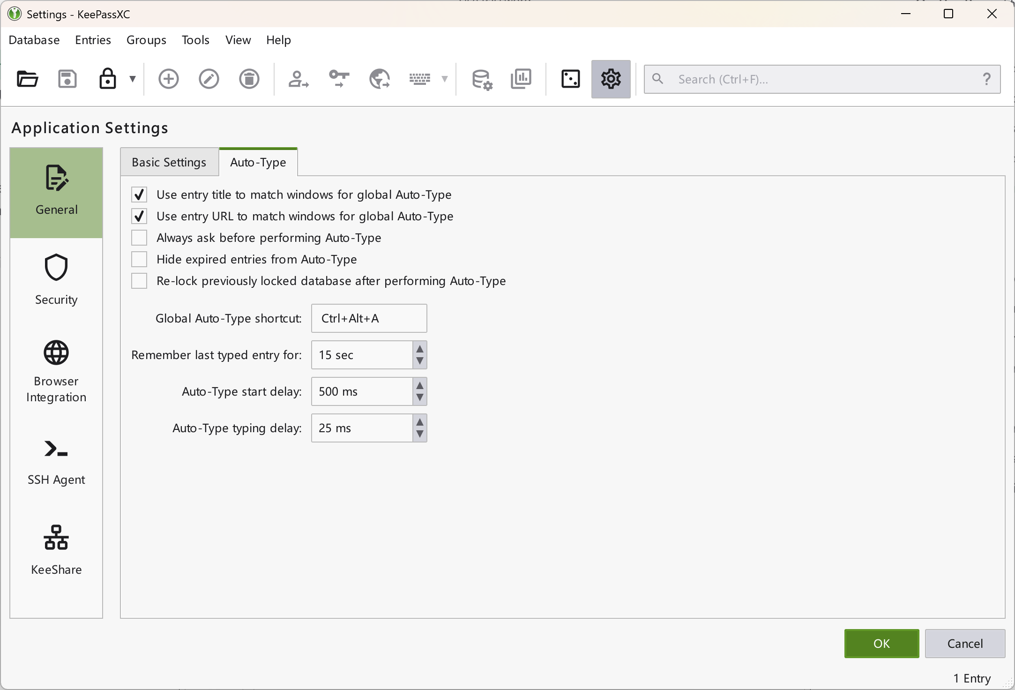1015x690 pixels.
Task: Delete entry trash icon
Action: (x=249, y=79)
